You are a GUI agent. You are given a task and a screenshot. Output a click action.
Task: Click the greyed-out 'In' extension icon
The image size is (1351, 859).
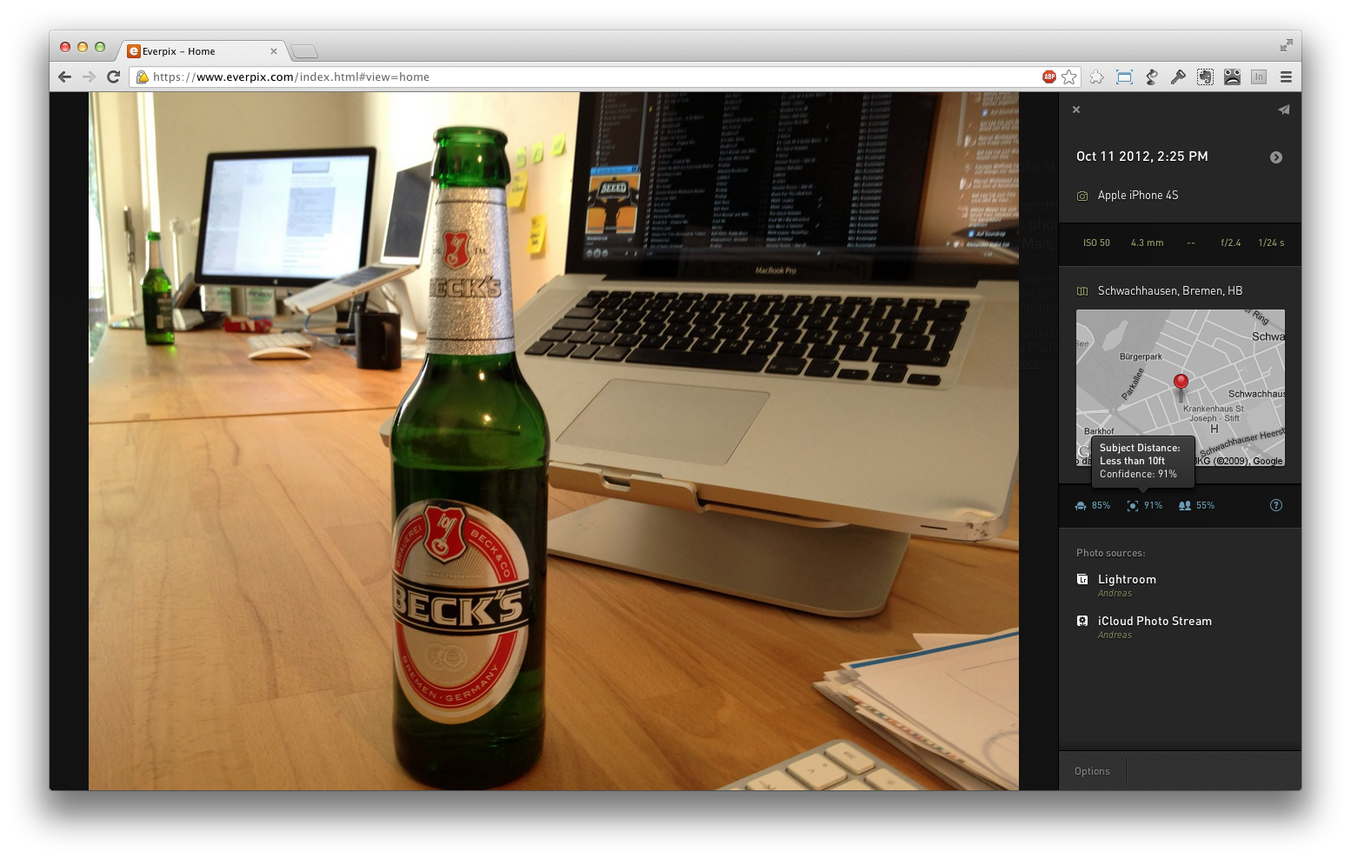tap(1259, 77)
